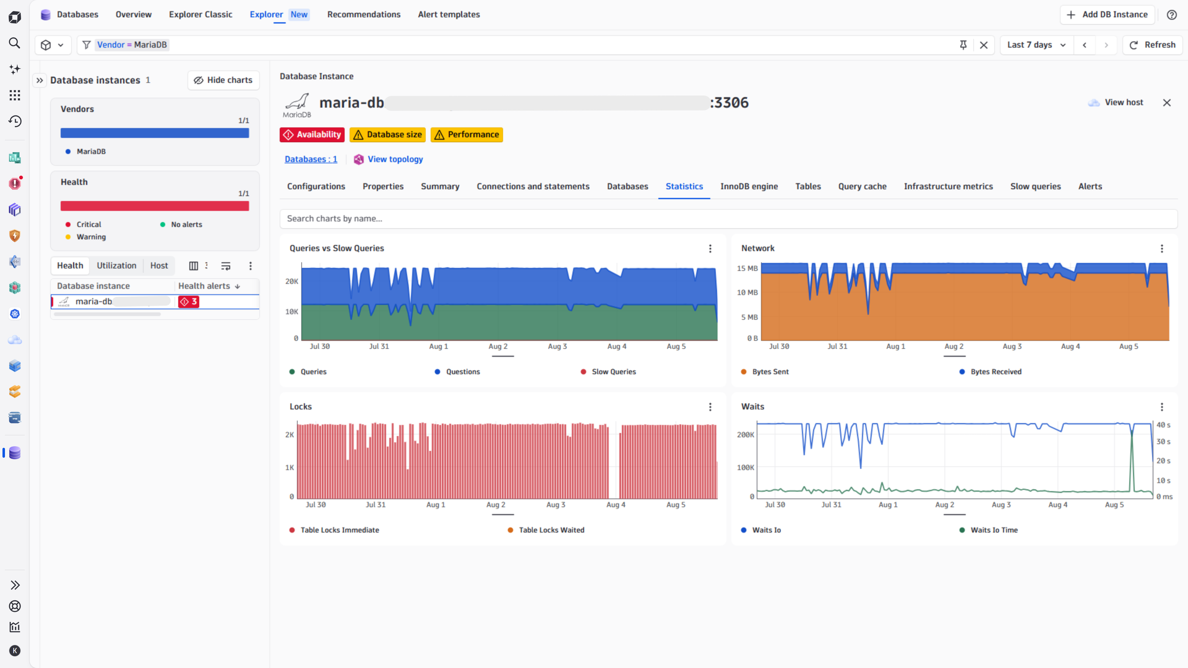Open the user avatar K icon
Image resolution: width=1188 pixels, height=668 pixels.
(15, 650)
